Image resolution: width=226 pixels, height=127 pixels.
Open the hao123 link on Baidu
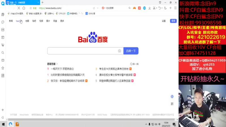pyautogui.click(x=19, y=21)
